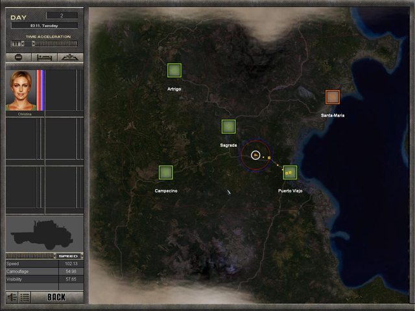Select the Artrigo town square on map
The image size is (415, 311).
coord(174,71)
